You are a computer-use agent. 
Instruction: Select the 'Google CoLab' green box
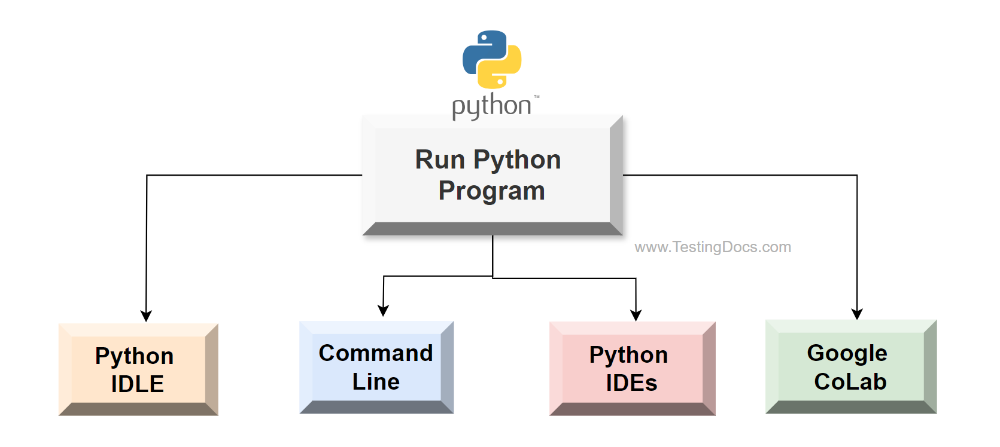tap(851, 366)
